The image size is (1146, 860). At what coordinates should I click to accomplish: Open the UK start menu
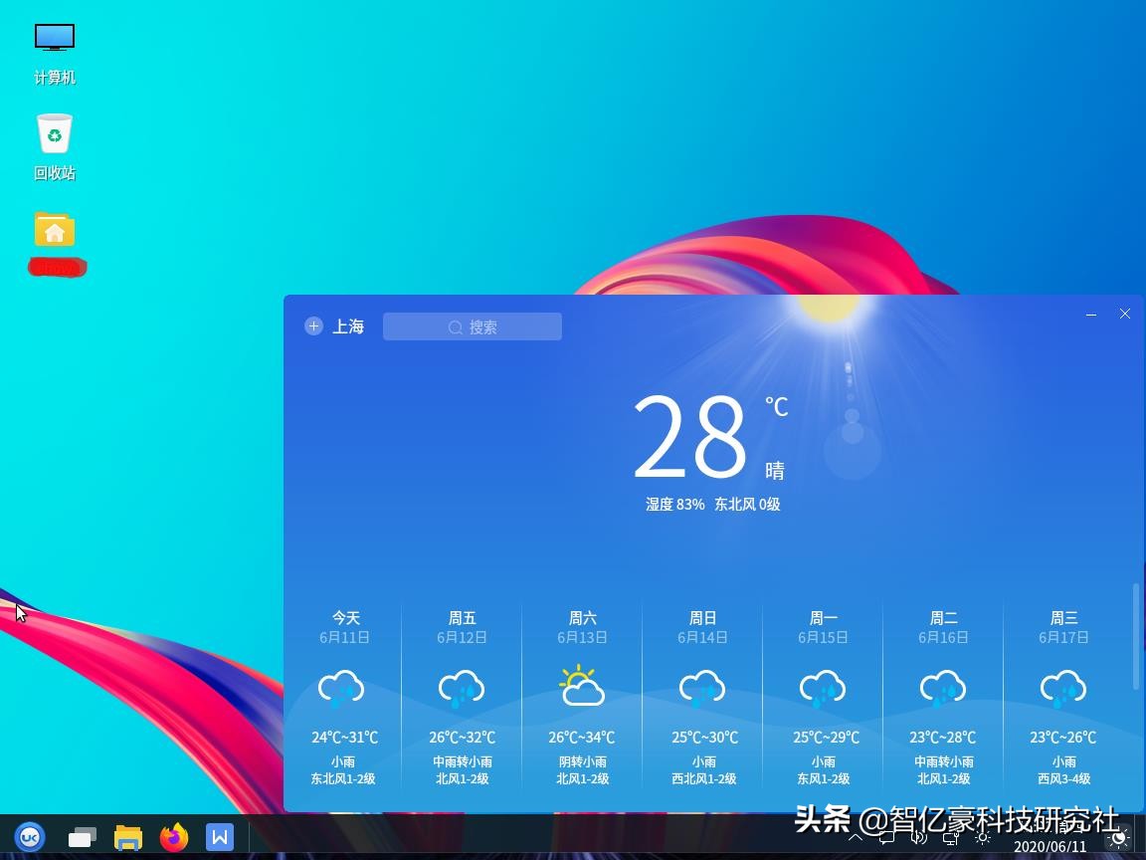click(x=29, y=837)
